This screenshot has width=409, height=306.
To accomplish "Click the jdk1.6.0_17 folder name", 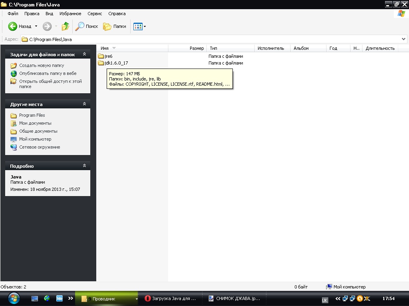I will point(116,63).
